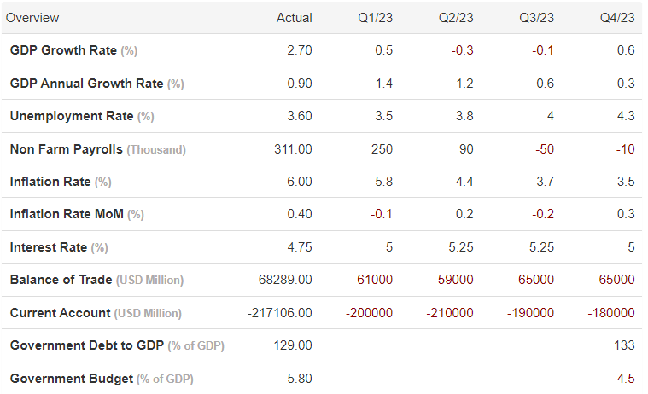Open the Inflation Rate row link

pos(50,182)
